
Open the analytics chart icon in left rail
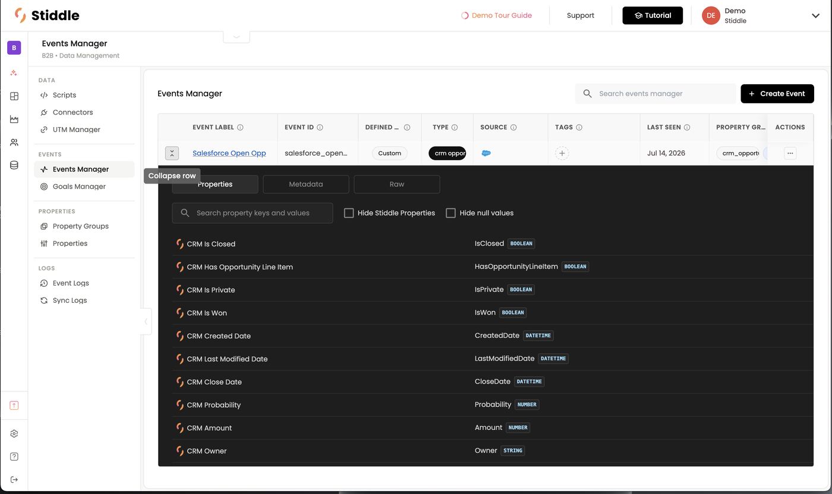coord(14,119)
